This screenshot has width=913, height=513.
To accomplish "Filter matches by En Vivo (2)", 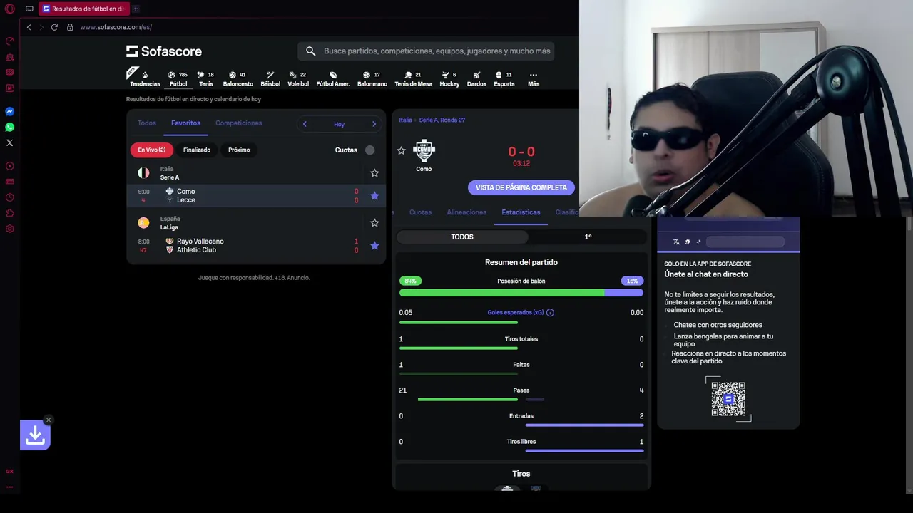I will click(x=152, y=150).
